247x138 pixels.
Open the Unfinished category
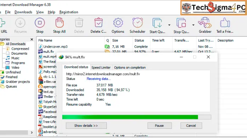pos(13,72)
